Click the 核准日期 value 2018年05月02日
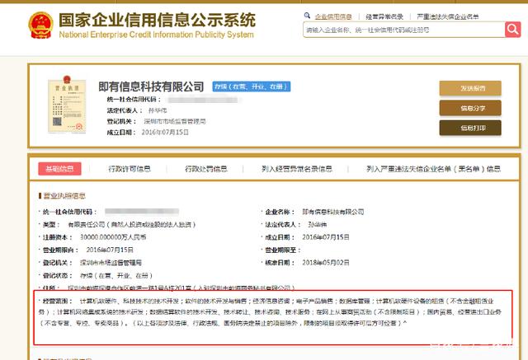 click(x=326, y=263)
